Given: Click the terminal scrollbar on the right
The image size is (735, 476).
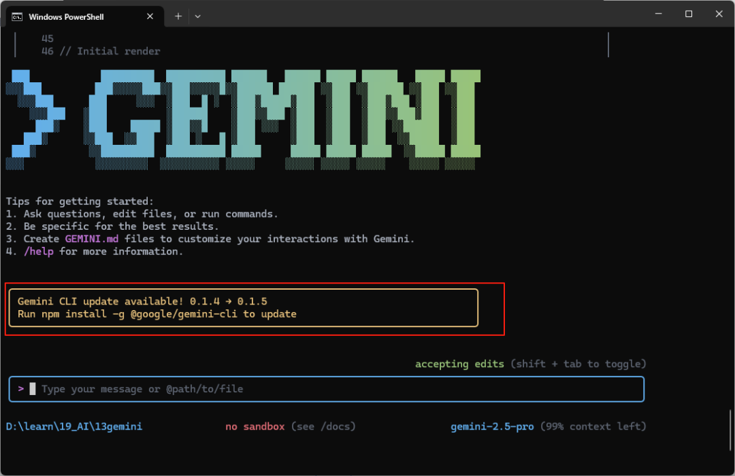Looking at the screenshot, I should pos(608,45).
